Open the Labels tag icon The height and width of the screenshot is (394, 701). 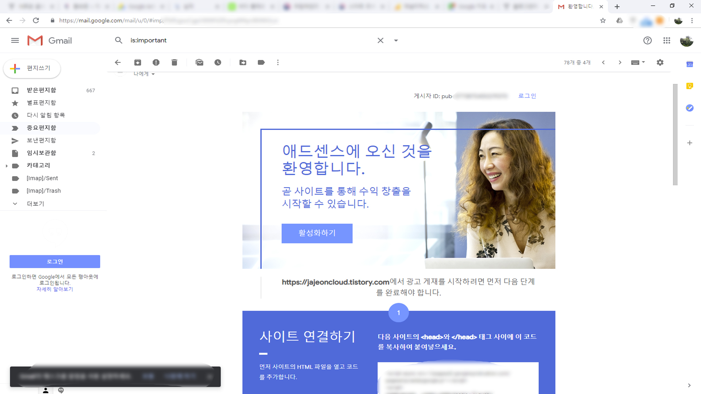click(x=261, y=62)
